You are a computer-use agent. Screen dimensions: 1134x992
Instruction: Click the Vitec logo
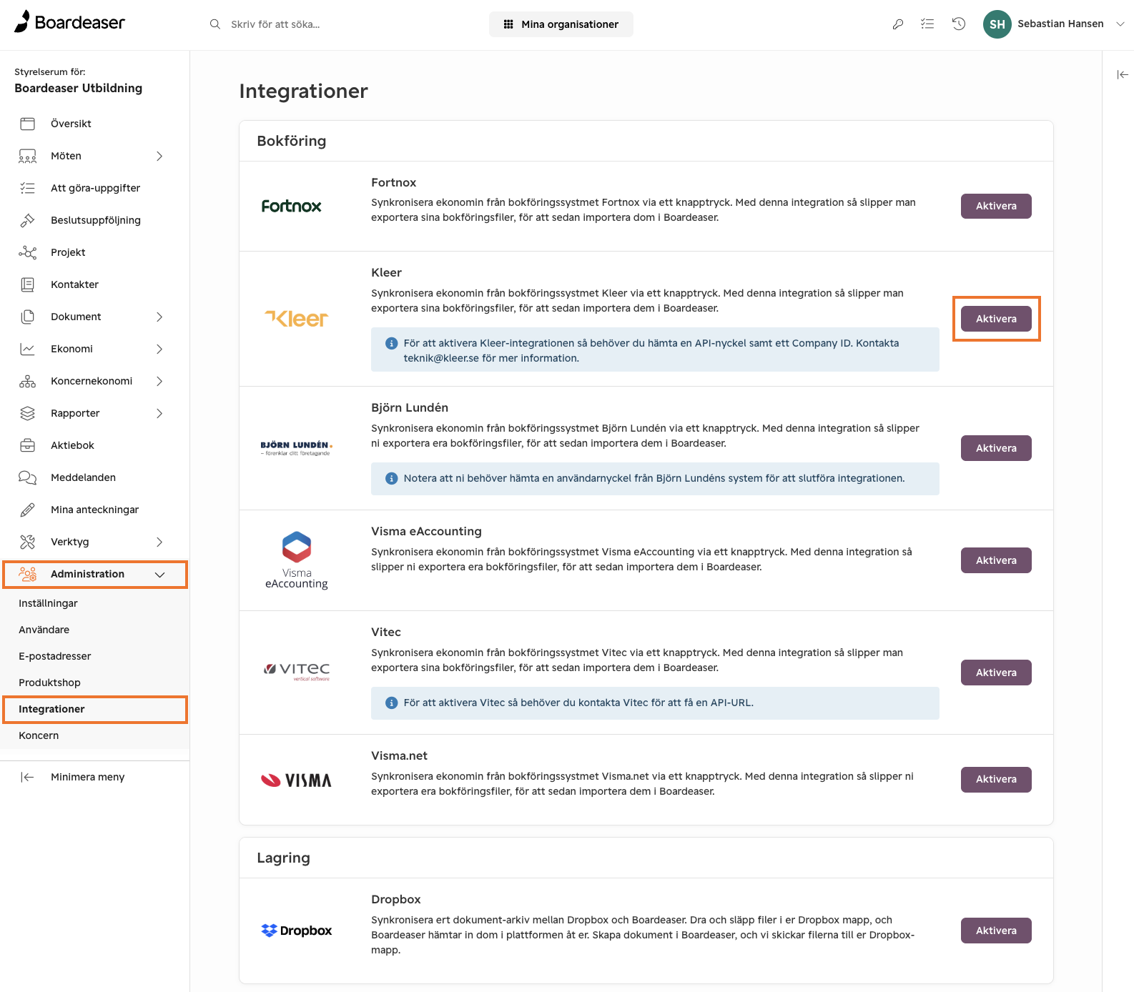(296, 670)
